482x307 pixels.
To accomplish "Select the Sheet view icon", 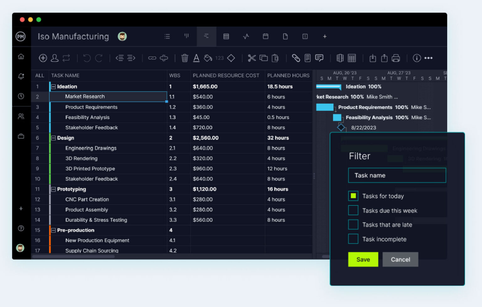I will pyautogui.click(x=226, y=36).
